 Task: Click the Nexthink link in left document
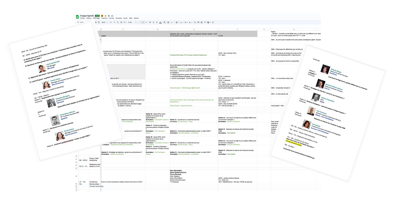pos(64,118)
